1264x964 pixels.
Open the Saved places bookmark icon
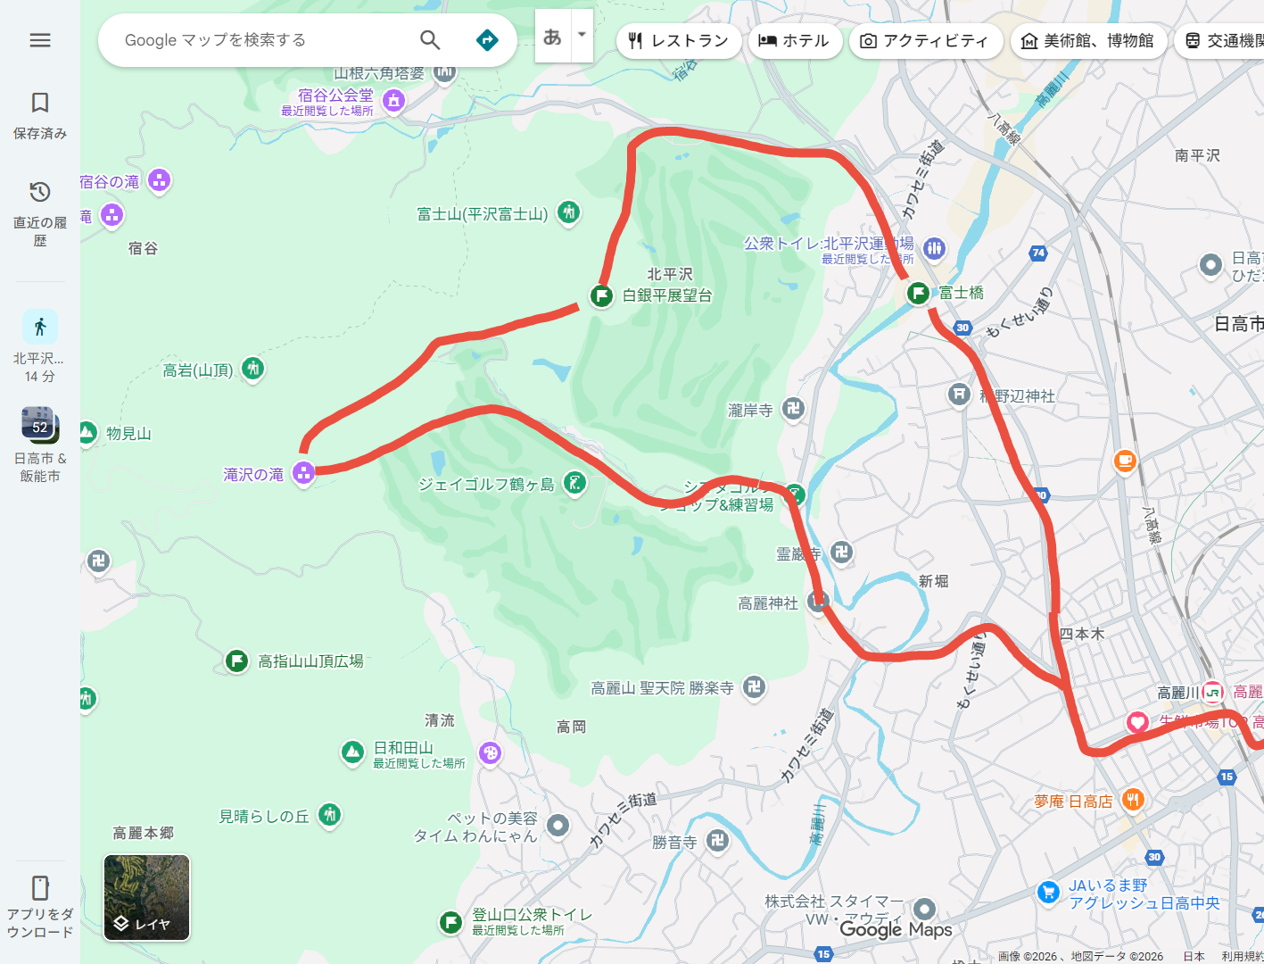[40, 103]
